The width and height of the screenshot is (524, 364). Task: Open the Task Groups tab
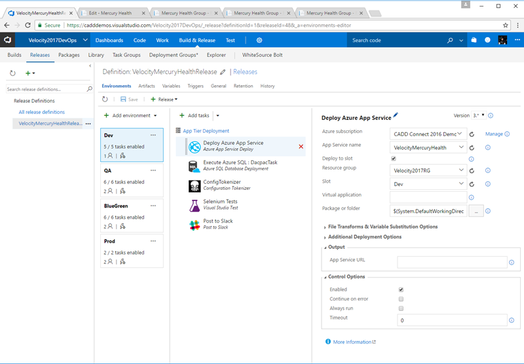[126, 55]
